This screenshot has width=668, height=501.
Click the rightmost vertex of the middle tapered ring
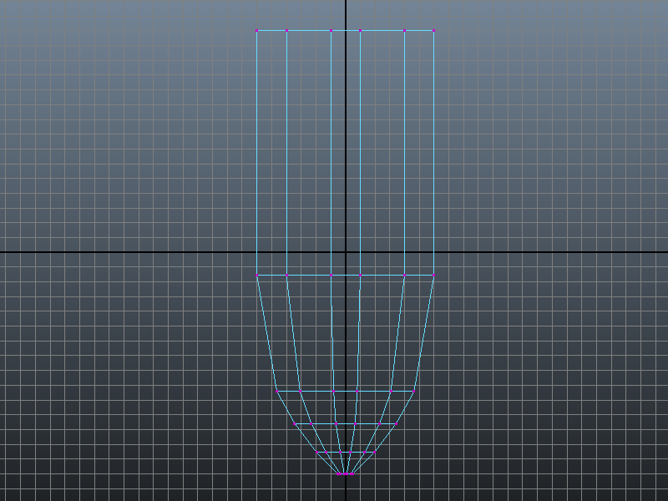(x=394, y=424)
